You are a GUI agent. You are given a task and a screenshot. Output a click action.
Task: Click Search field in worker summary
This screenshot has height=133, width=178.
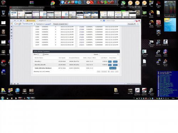coord(109,54)
